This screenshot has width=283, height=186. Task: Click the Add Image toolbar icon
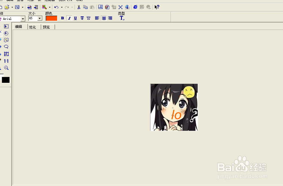(29, 7)
